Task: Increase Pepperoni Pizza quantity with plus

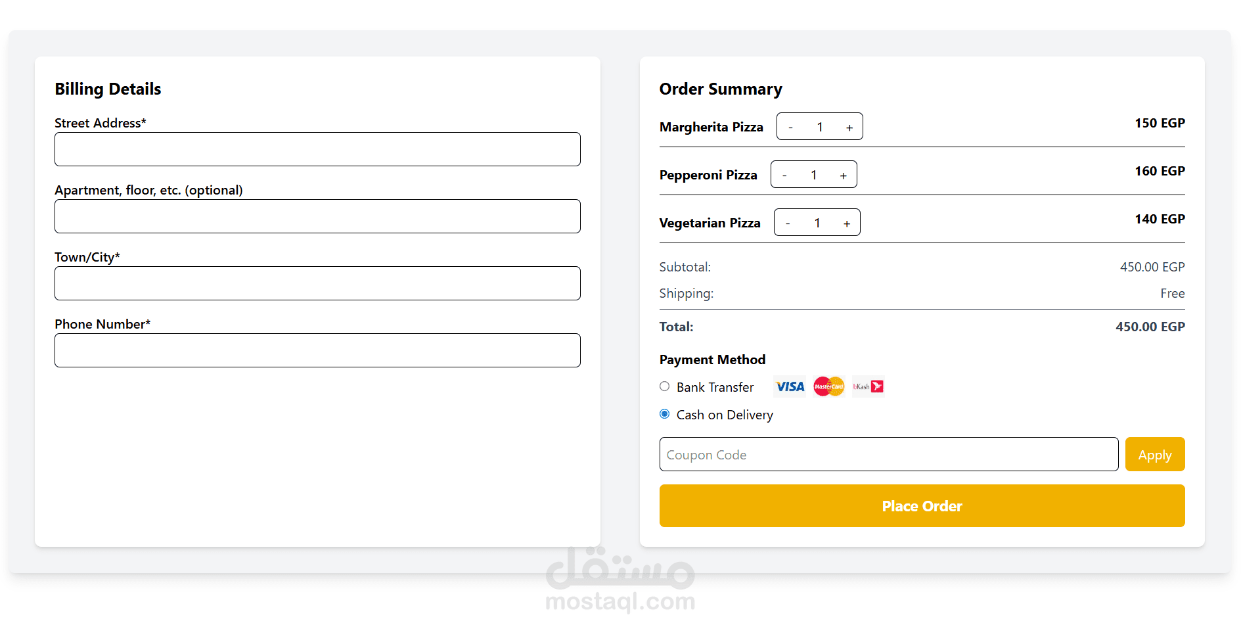Action: 844,175
